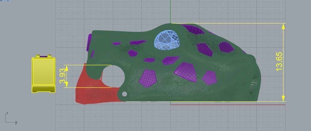Click the z-y world axes icon
This screenshot has height=131, width=311.
11,118
